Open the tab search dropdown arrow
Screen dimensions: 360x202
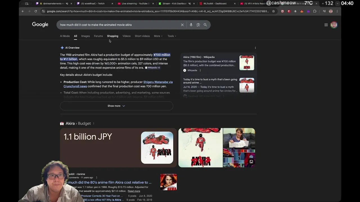337,3
